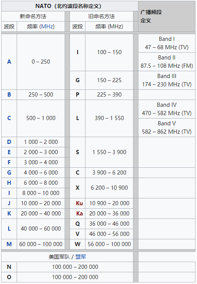Viewport: 197px width, 284px height.
Task: Open the band B link
Action: click(9, 95)
